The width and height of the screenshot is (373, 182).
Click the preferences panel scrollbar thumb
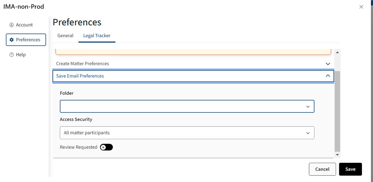pos(337,111)
